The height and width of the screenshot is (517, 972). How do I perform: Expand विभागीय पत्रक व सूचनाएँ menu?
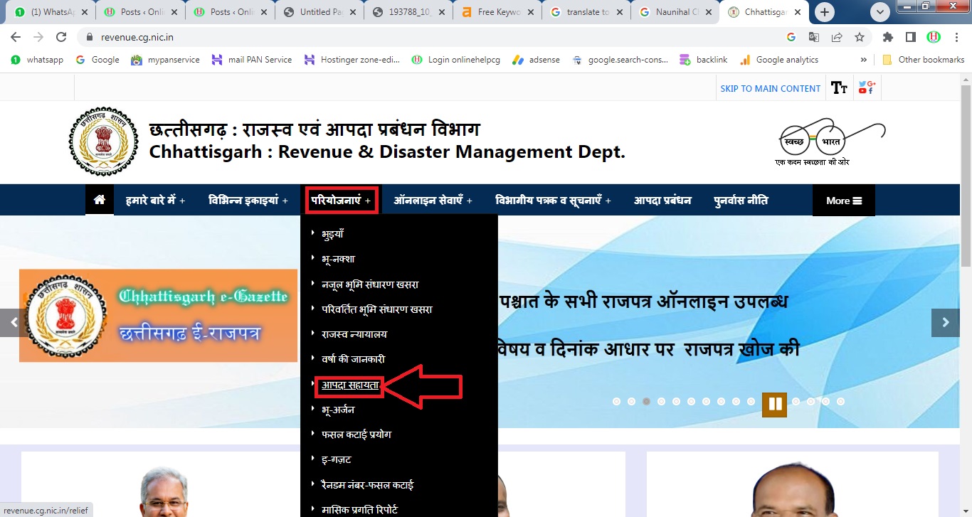553,201
